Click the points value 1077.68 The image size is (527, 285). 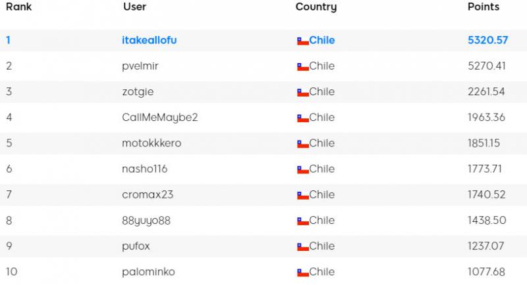point(486,272)
